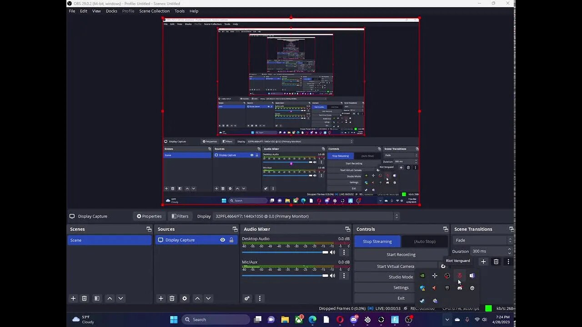Click Windows Security shield tray icon

pos(422,288)
